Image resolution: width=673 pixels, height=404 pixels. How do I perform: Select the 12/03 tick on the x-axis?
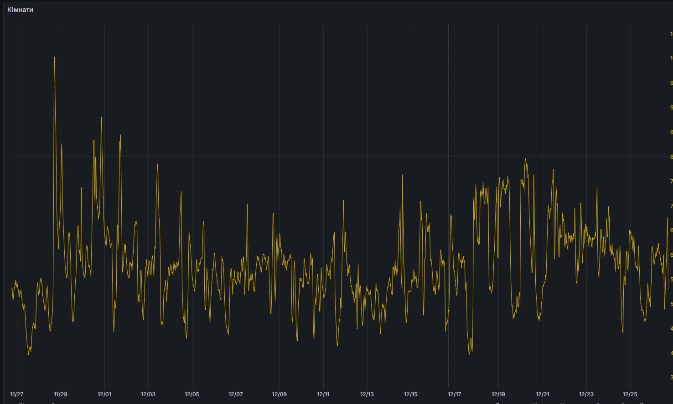click(x=148, y=394)
